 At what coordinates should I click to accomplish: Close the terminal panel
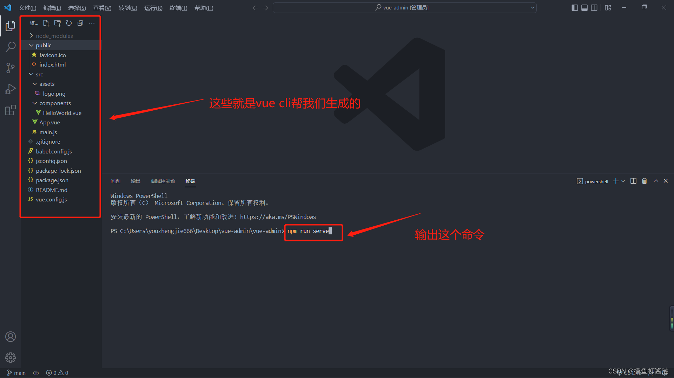coord(666,181)
